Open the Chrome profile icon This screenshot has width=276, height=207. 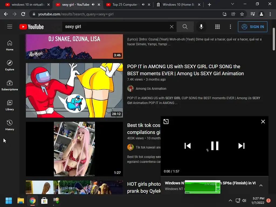pos(261,14)
